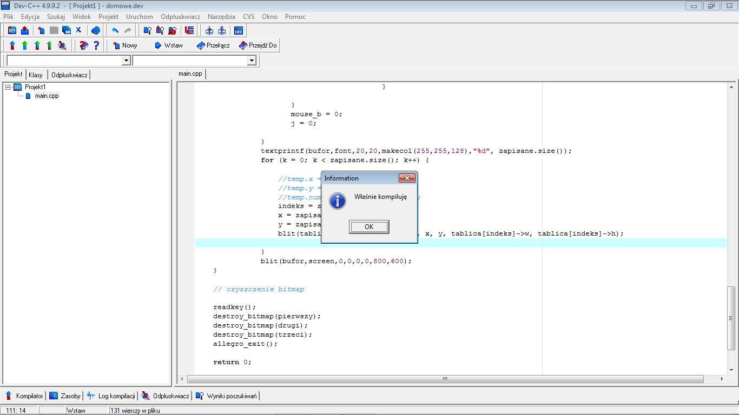This screenshot has width=739, height=415.
Task: Click the Print icon in toolbar
Action: pos(96,30)
